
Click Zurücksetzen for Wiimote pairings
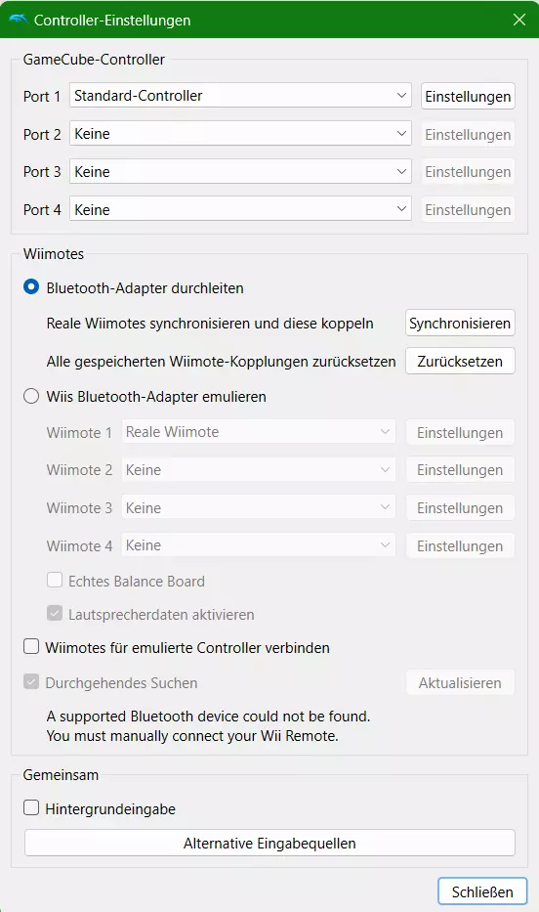(x=460, y=362)
